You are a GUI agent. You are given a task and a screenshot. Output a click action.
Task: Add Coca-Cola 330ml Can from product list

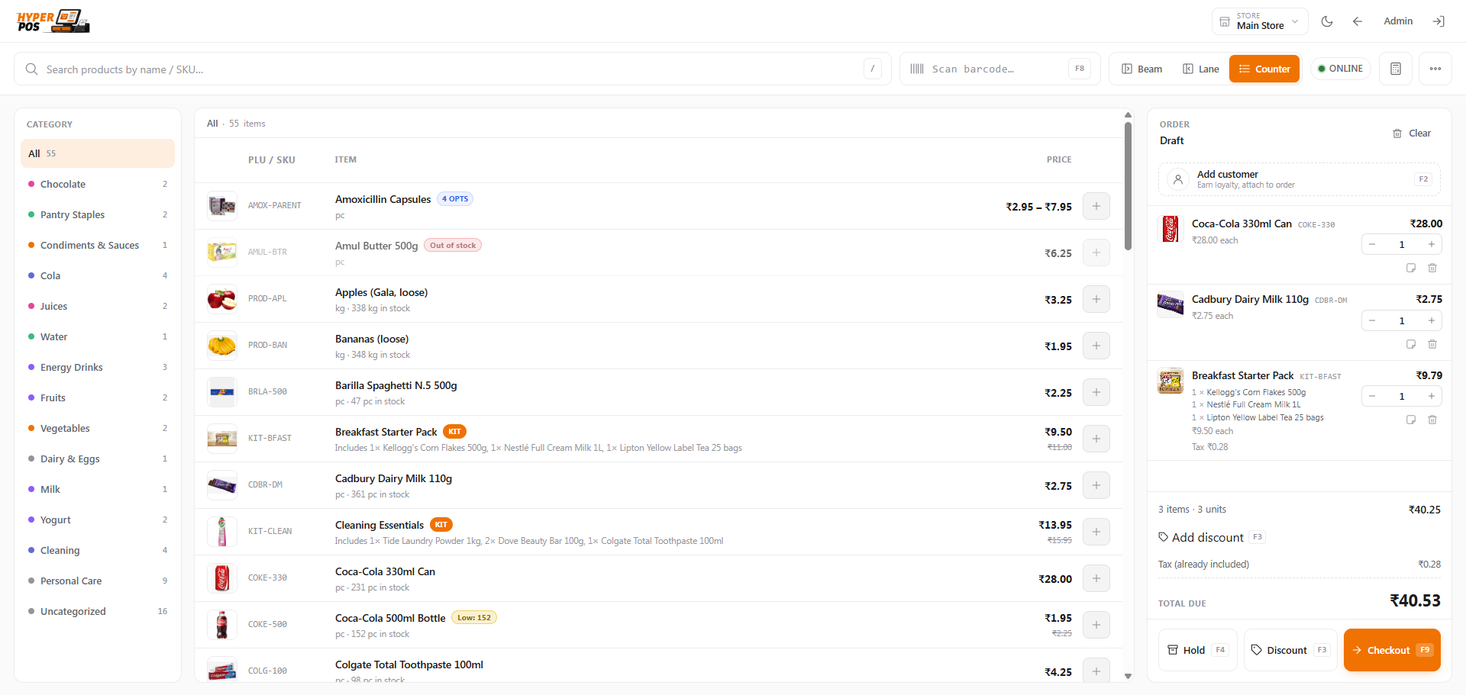(1096, 578)
